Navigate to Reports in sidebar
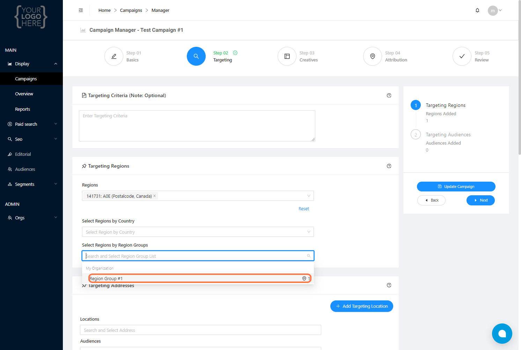Image resolution: width=521 pixels, height=350 pixels. coord(23,109)
